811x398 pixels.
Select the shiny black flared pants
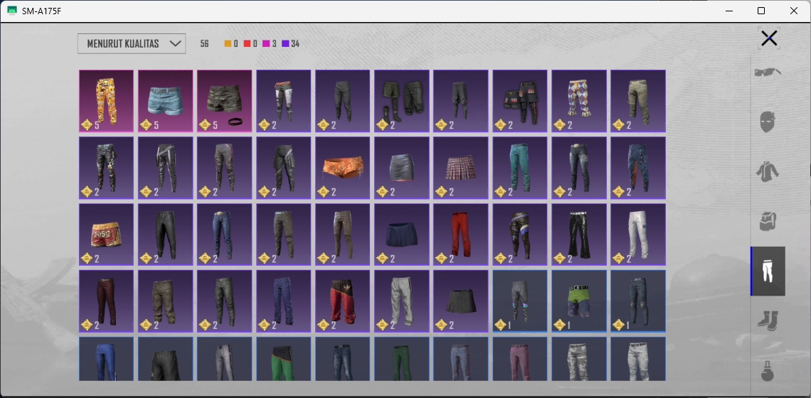click(579, 235)
